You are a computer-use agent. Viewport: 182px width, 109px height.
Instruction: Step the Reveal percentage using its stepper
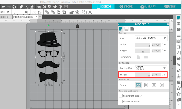point(162,75)
